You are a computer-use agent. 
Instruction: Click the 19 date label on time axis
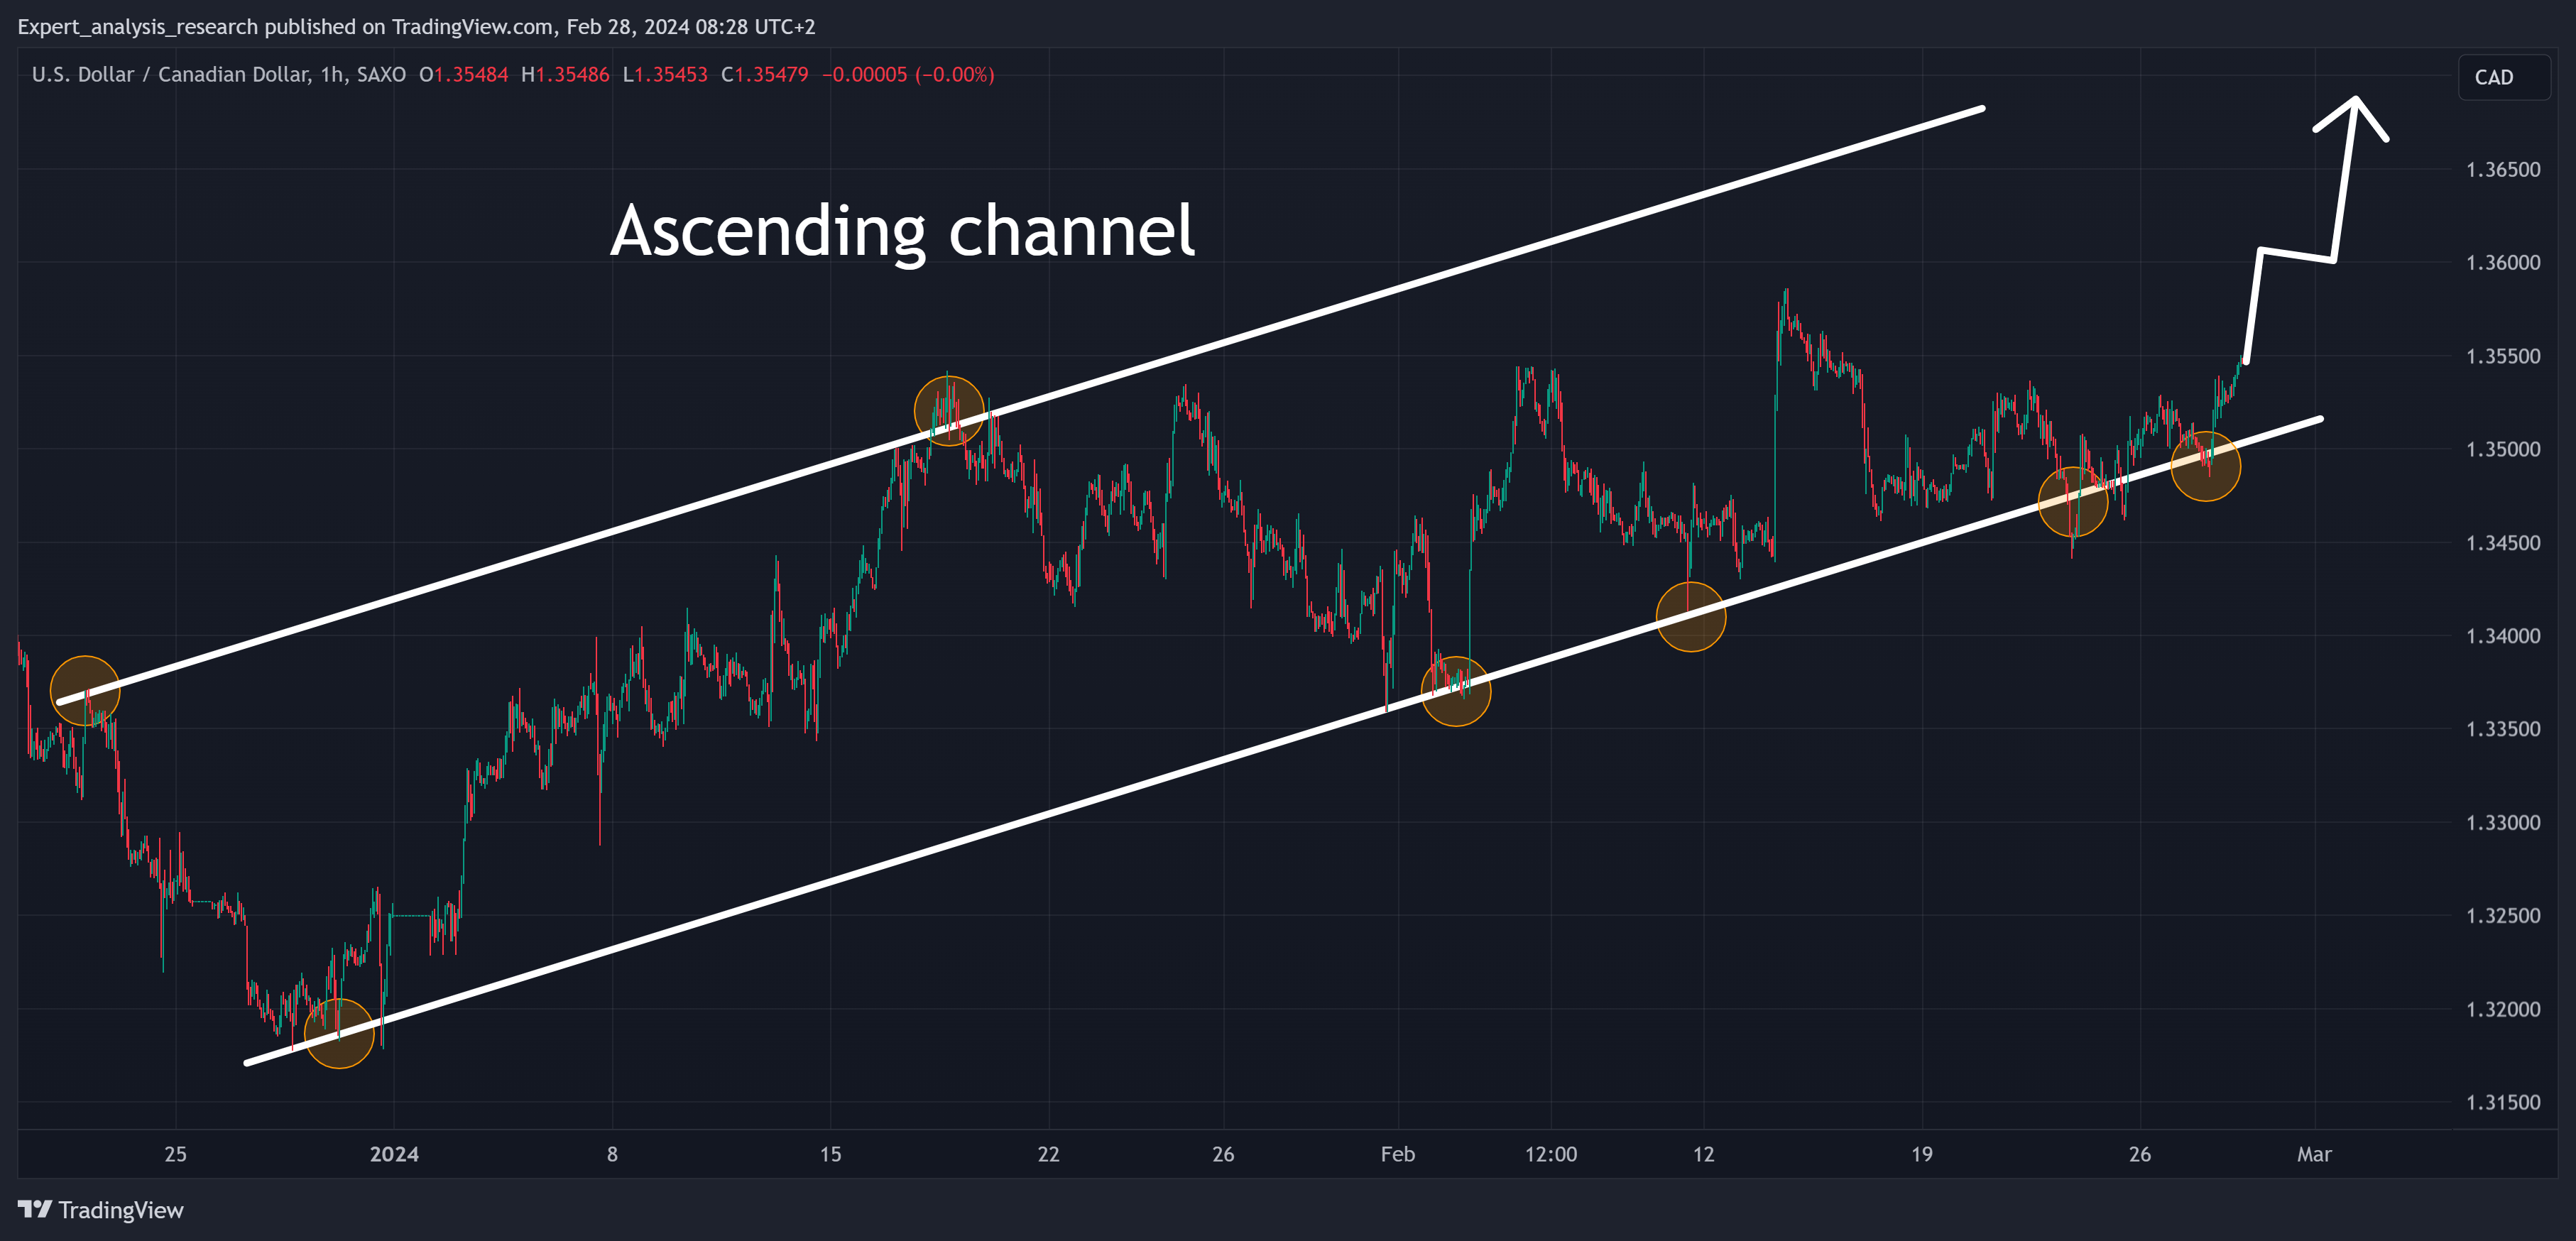point(1921,1154)
